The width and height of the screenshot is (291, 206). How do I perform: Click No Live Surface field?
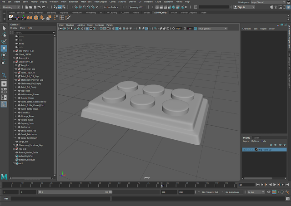pos(111,7)
